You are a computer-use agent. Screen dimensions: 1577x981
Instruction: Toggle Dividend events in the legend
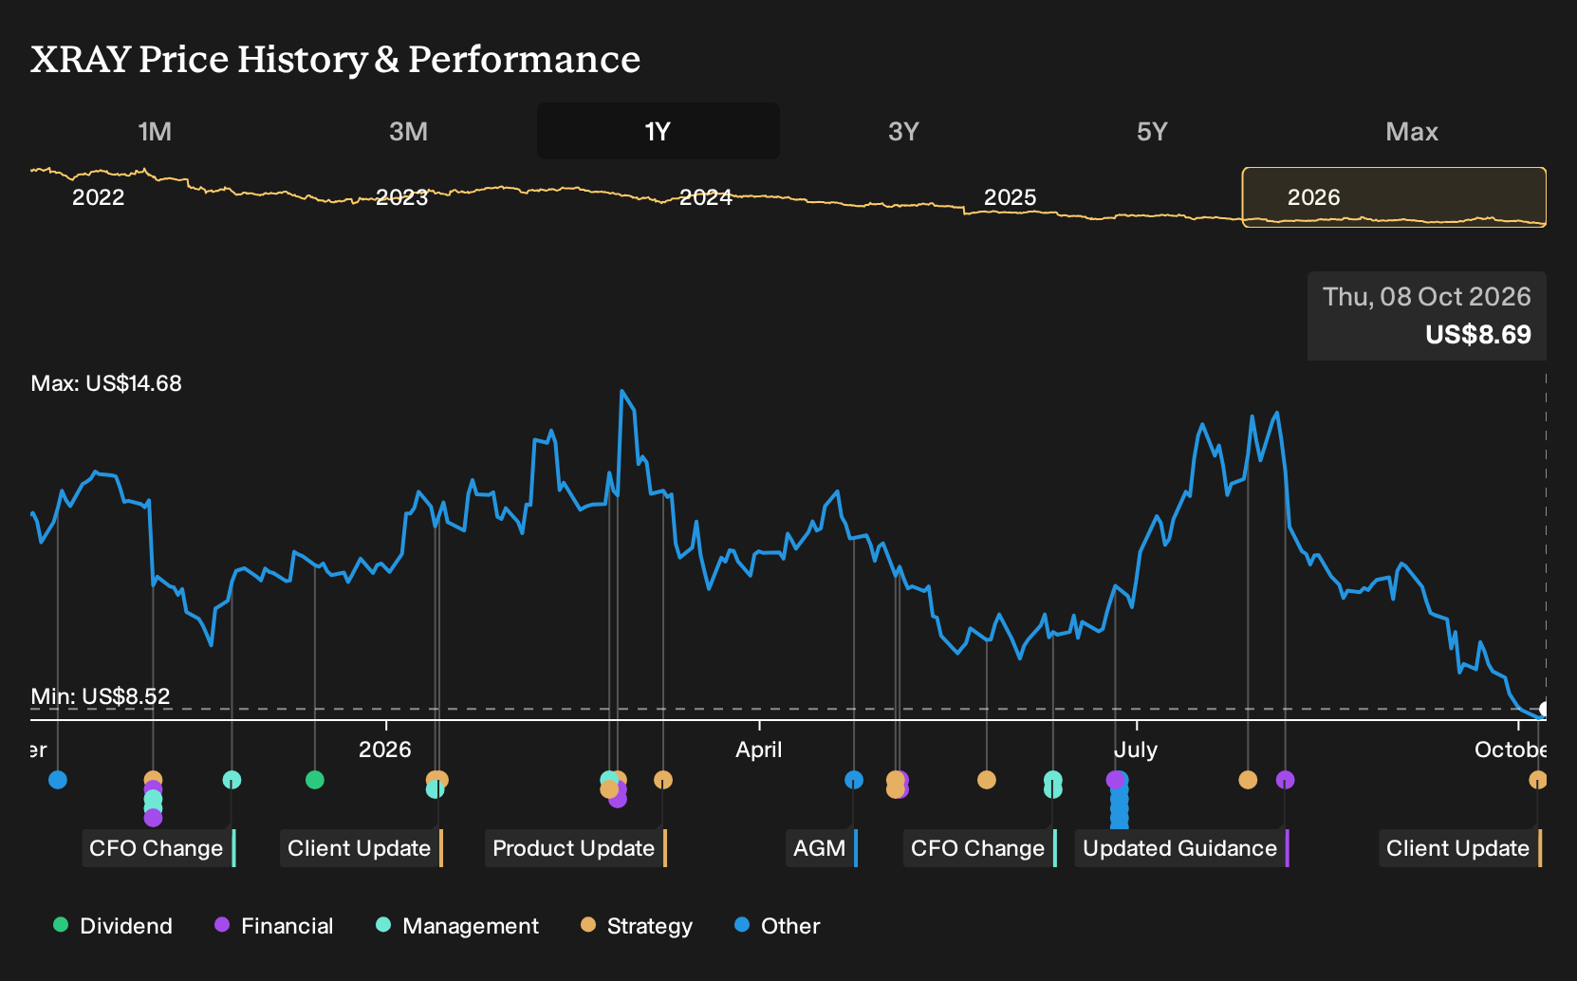(x=113, y=925)
